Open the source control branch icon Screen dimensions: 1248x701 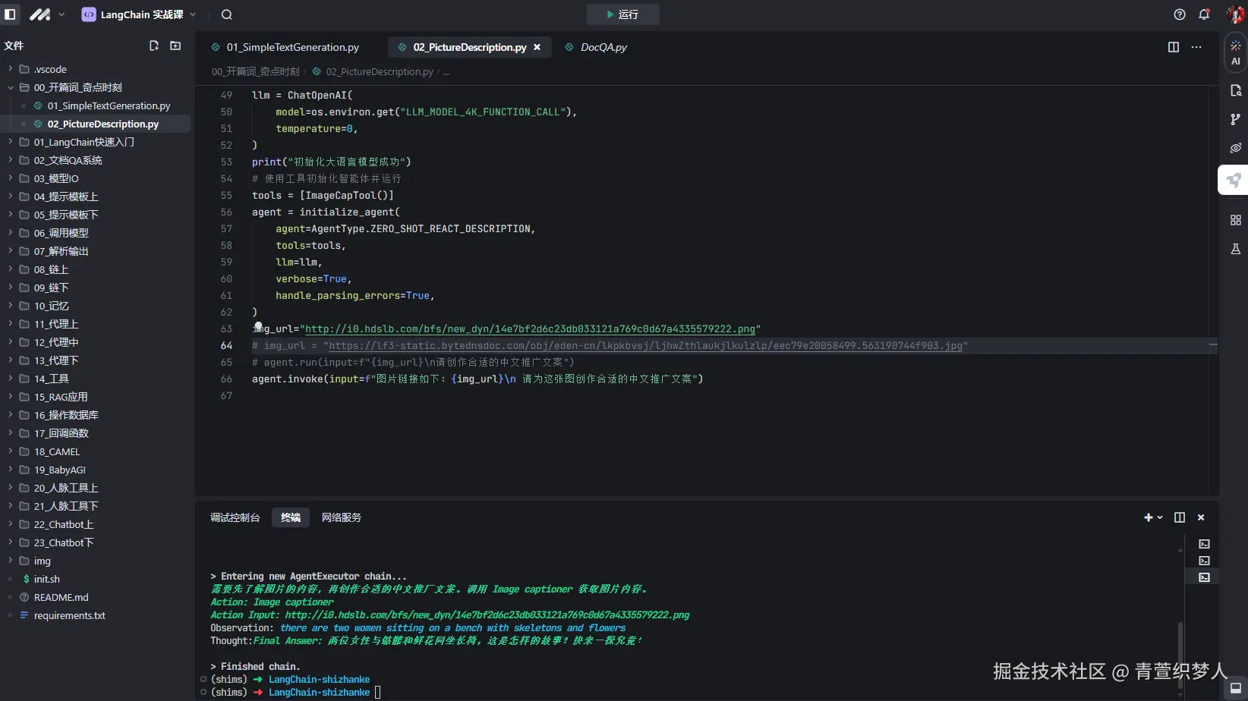point(1235,119)
